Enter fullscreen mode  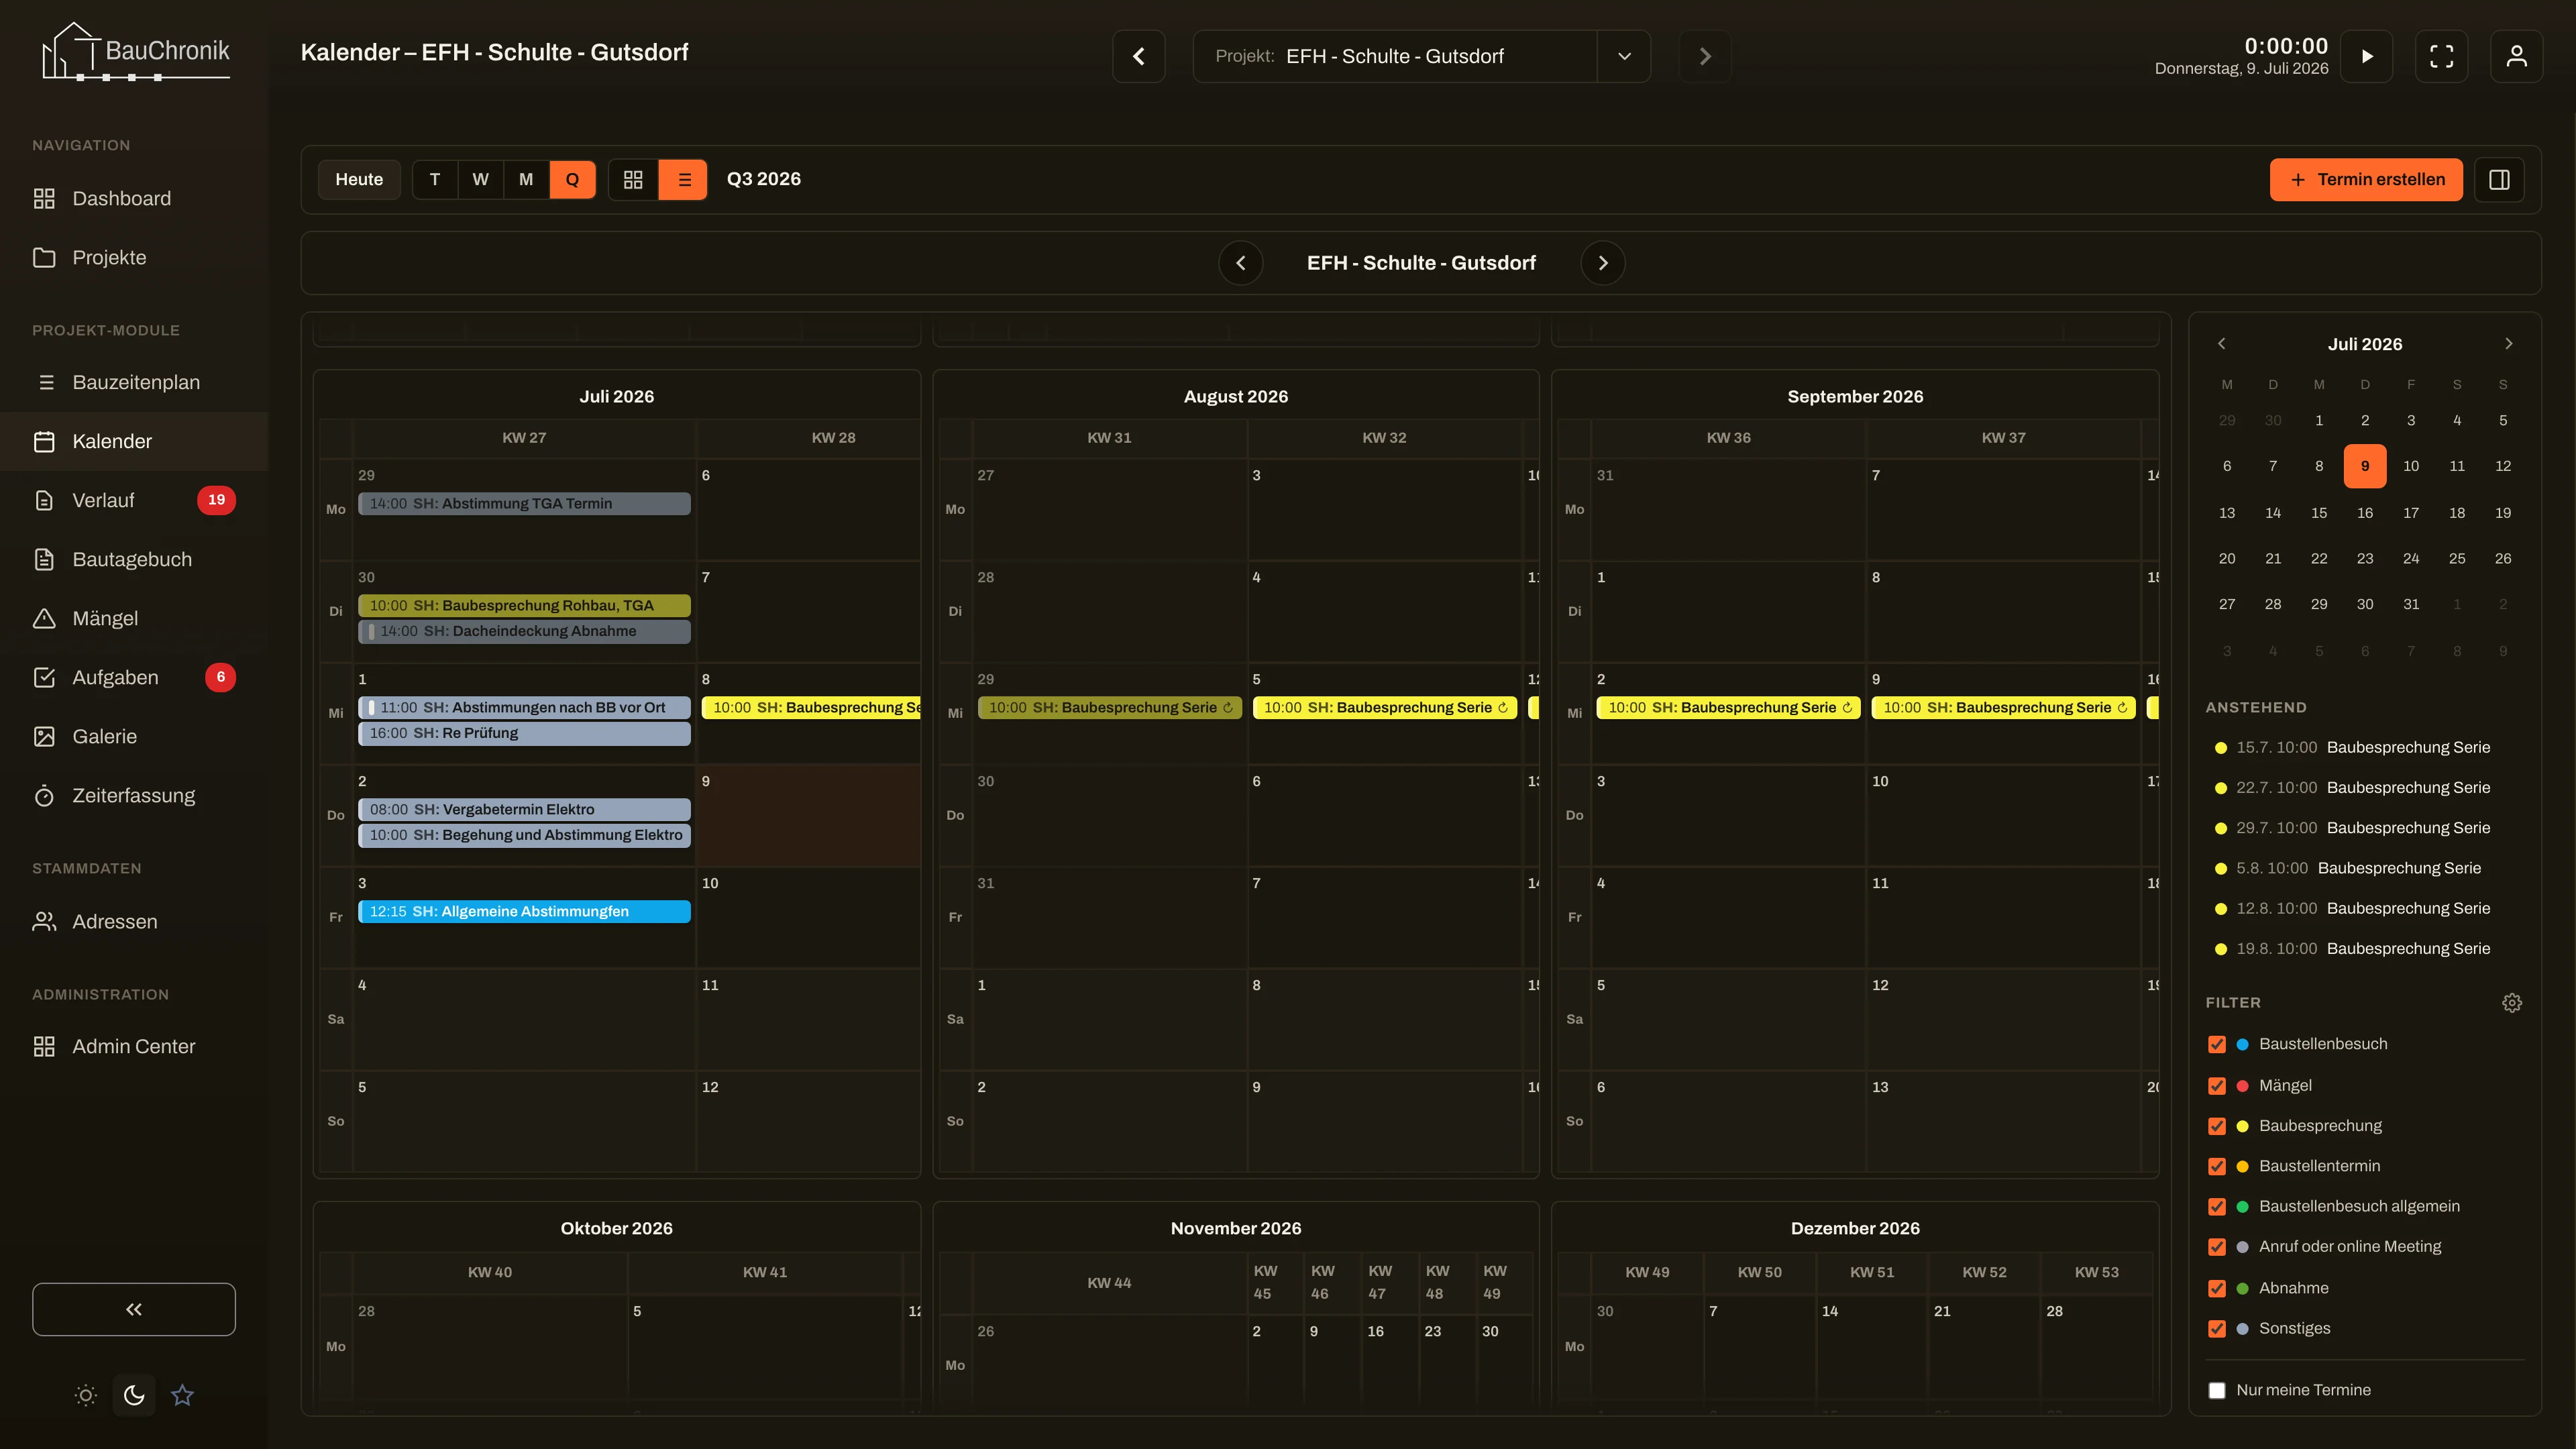tap(2442, 56)
